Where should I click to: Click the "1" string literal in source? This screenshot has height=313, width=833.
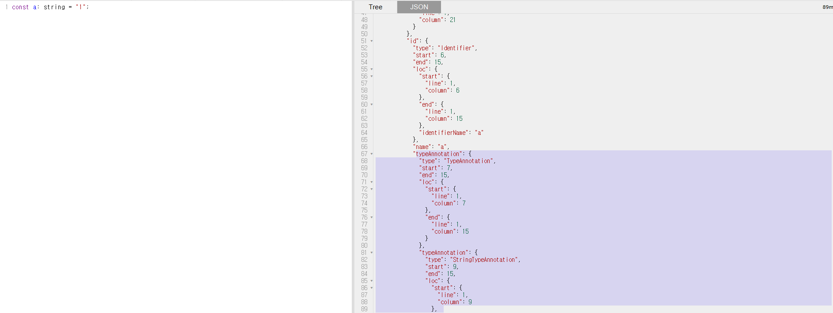(x=81, y=7)
